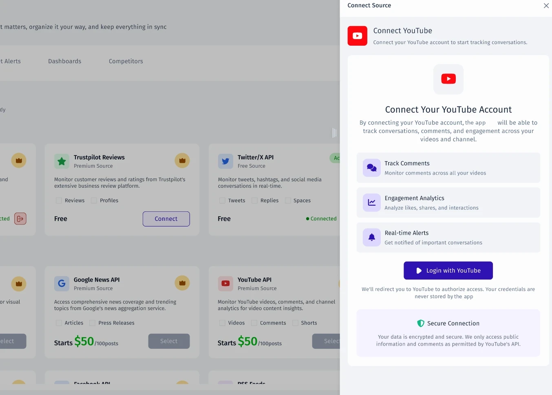The image size is (552, 395).
Task: Open the Competitors tab
Action: [126, 61]
